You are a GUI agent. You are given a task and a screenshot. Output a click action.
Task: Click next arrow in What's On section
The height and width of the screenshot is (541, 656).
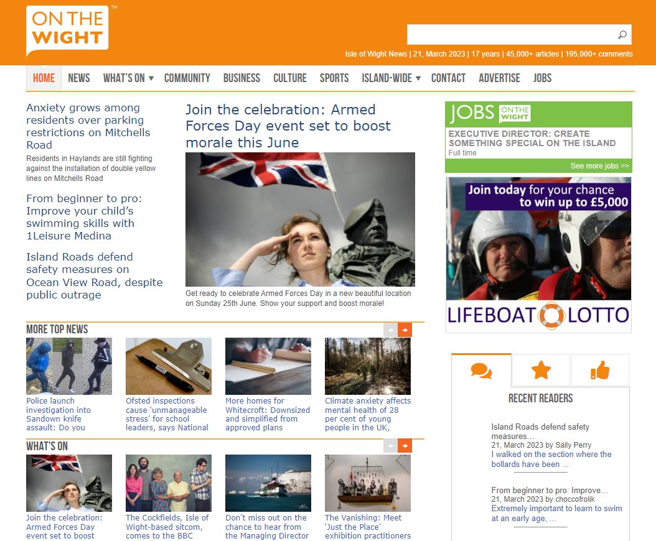point(405,446)
